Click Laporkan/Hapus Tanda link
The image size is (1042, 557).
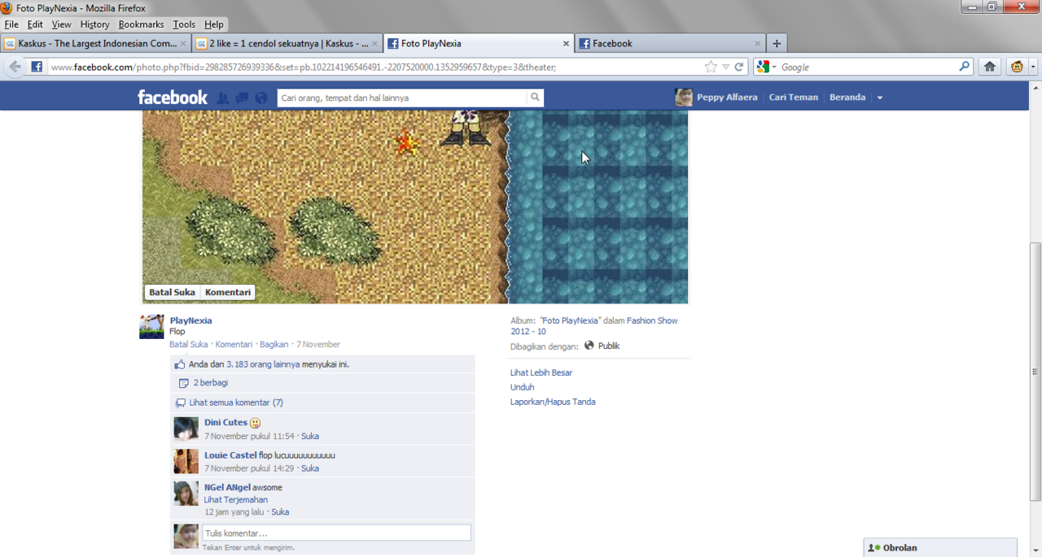tap(553, 402)
